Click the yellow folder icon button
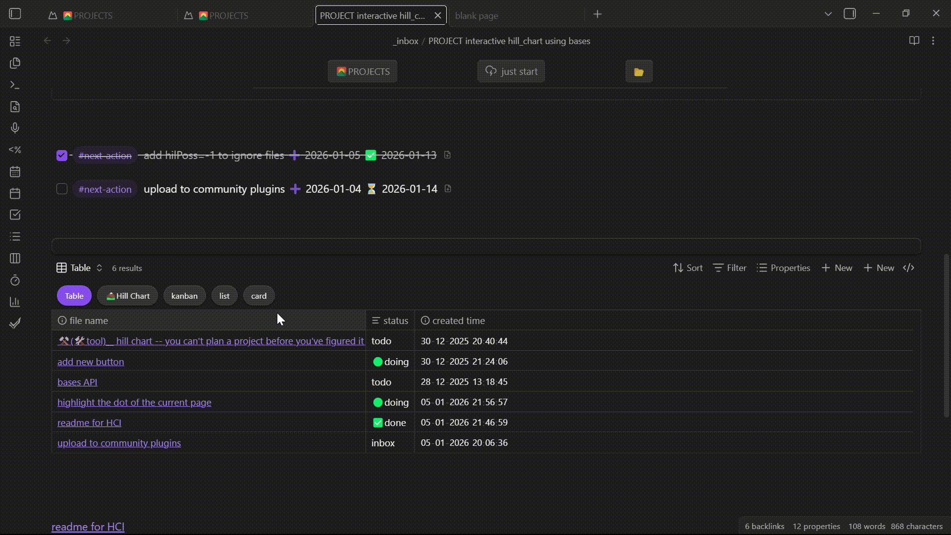This screenshot has width=951, height=535. tap(638, 72)
